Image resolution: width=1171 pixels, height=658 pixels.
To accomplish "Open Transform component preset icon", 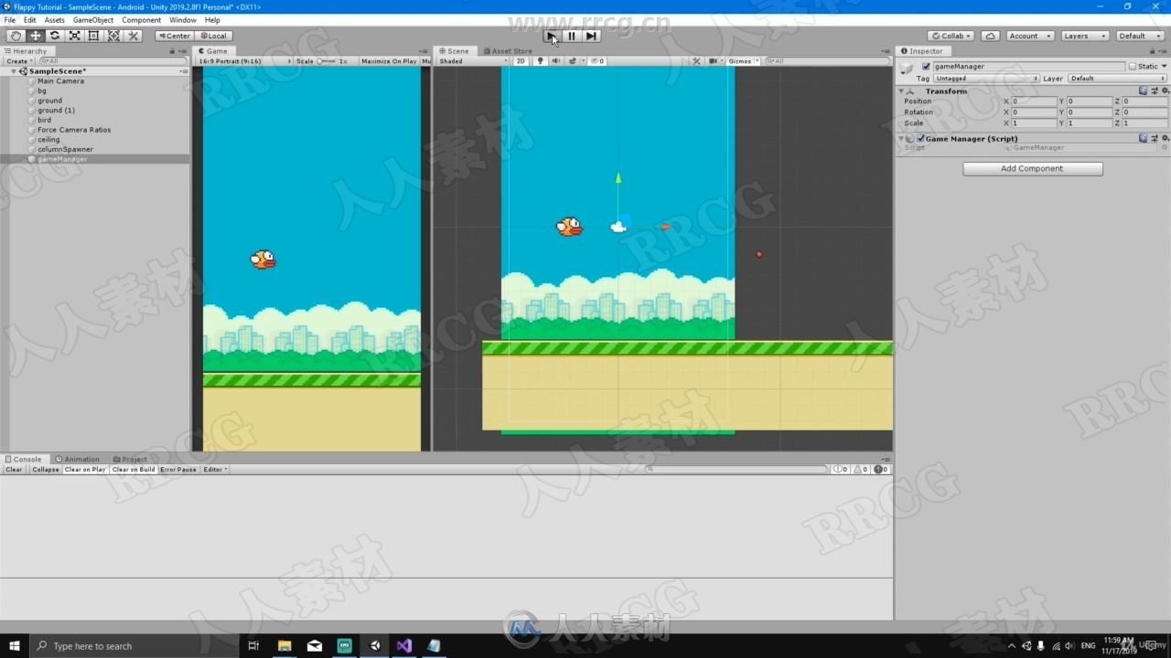I will (x=1154, y=90).
